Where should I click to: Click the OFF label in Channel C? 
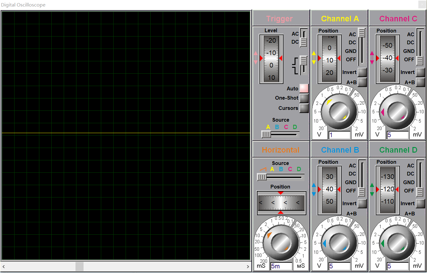point(409,59)
